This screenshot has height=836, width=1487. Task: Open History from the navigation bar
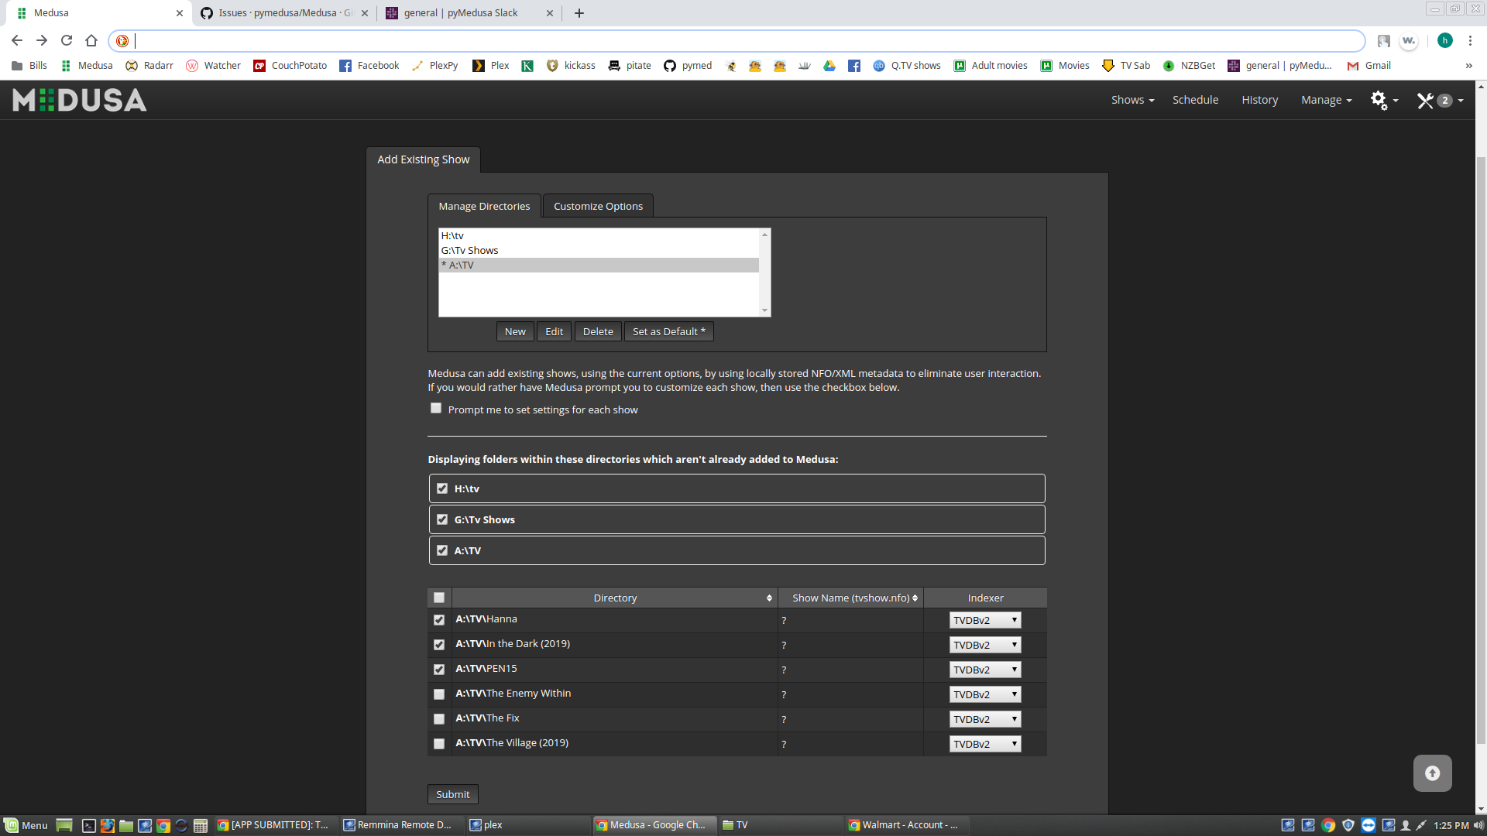click(1259, 100)
